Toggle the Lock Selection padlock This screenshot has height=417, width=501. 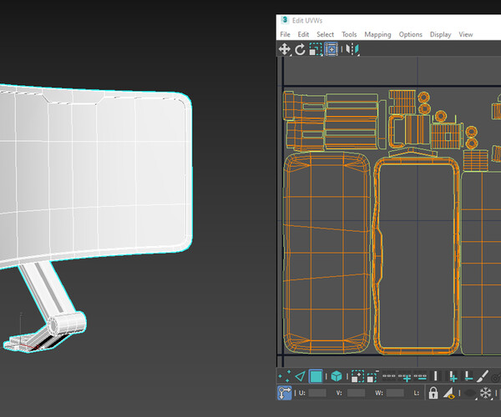click(x=433, y=393)
